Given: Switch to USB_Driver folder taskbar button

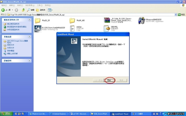Looking at the screenshot, I should pyautogui.click(x=100, y=114).
